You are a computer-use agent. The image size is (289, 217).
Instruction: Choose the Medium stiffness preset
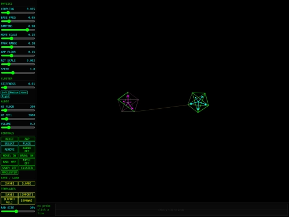[x=14, y=93]
